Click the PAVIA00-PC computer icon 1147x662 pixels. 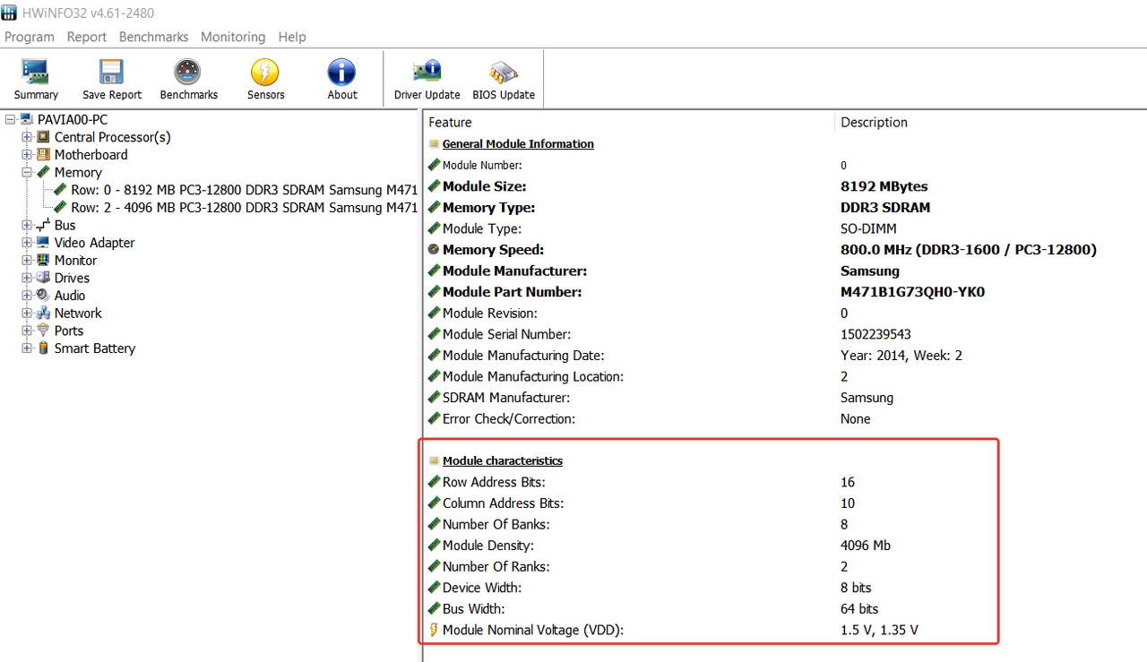coord(27,119)
